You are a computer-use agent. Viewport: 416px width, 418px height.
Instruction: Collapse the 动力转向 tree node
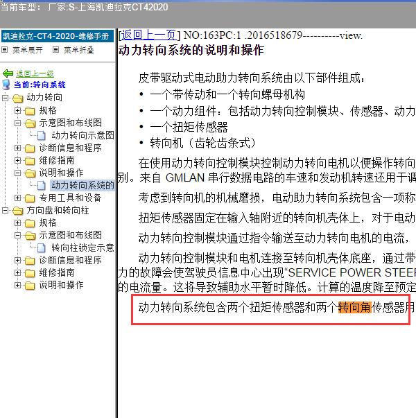point(5,98)
